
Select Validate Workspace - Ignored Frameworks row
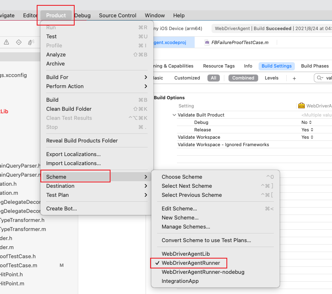[x=254, y=145]
